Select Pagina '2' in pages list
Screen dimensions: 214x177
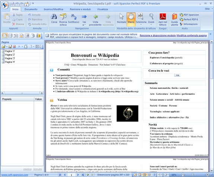9,55
